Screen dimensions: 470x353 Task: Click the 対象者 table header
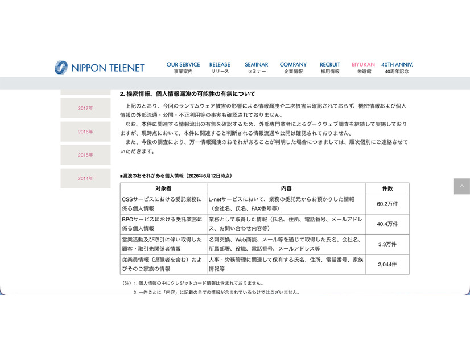point(163,188)
